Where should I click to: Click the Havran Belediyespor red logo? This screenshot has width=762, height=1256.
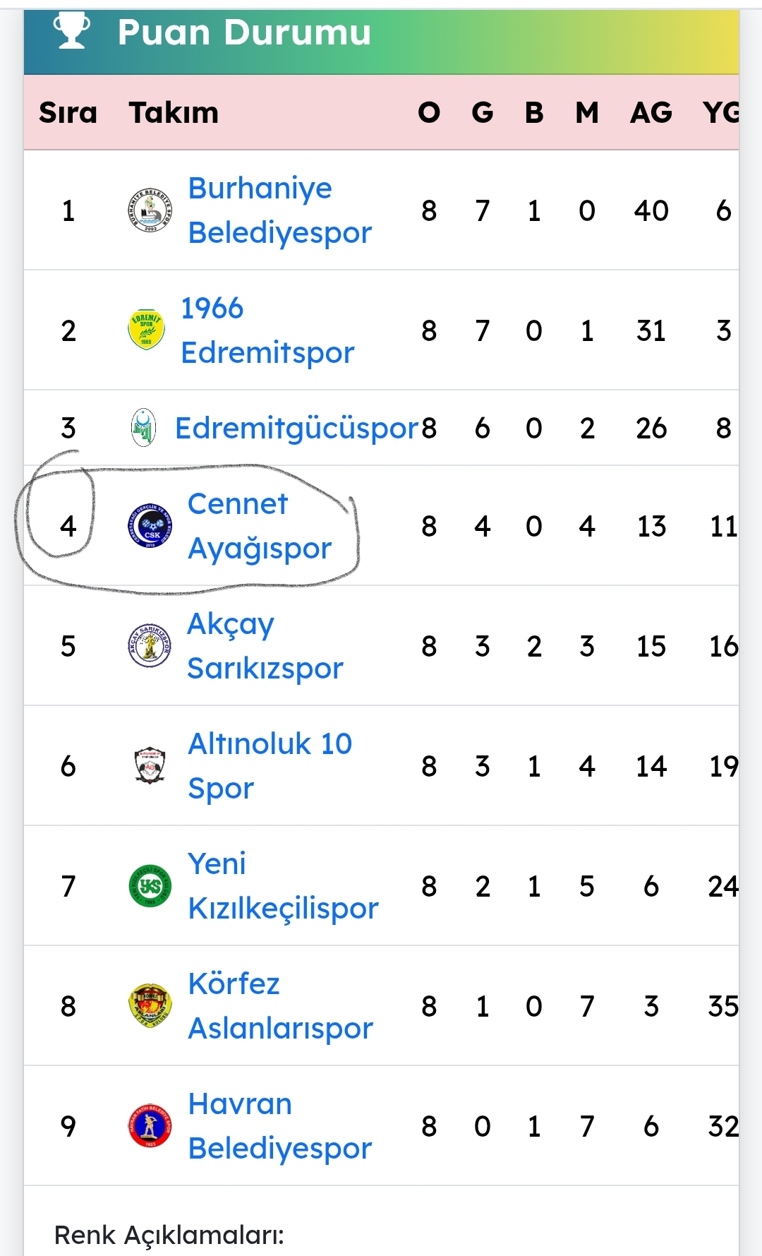pyautogui.click(x=150, y=1126)
